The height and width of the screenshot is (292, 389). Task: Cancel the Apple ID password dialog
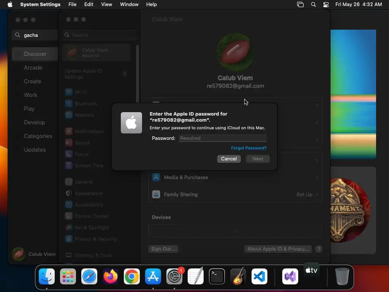[x=229, y=159]
